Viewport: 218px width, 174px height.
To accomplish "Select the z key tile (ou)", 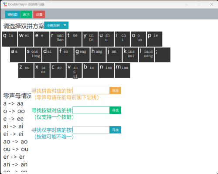I will [x=26, y=71].
